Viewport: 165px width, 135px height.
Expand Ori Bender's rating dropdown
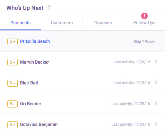(13, 104)
